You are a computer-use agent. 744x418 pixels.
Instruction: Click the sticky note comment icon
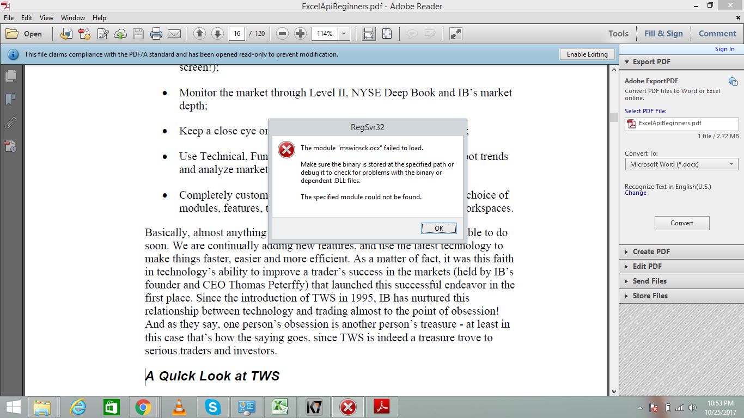412,34
